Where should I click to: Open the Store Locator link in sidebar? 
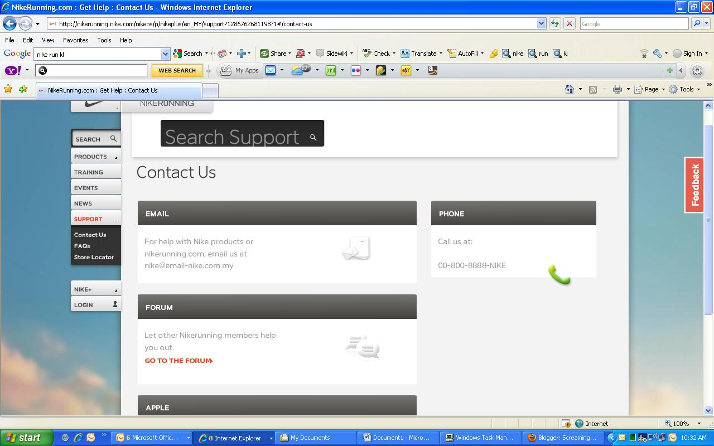click(93, 257)
